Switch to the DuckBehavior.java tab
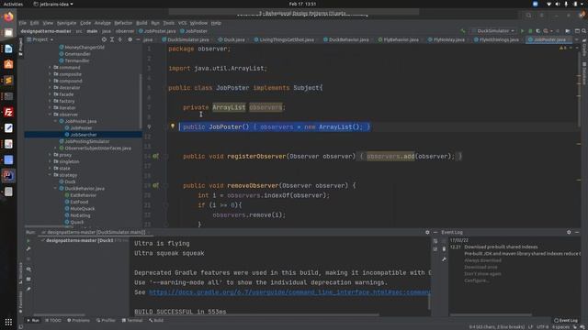The height and width of the screenshot is (330, 588). (345, 39)
